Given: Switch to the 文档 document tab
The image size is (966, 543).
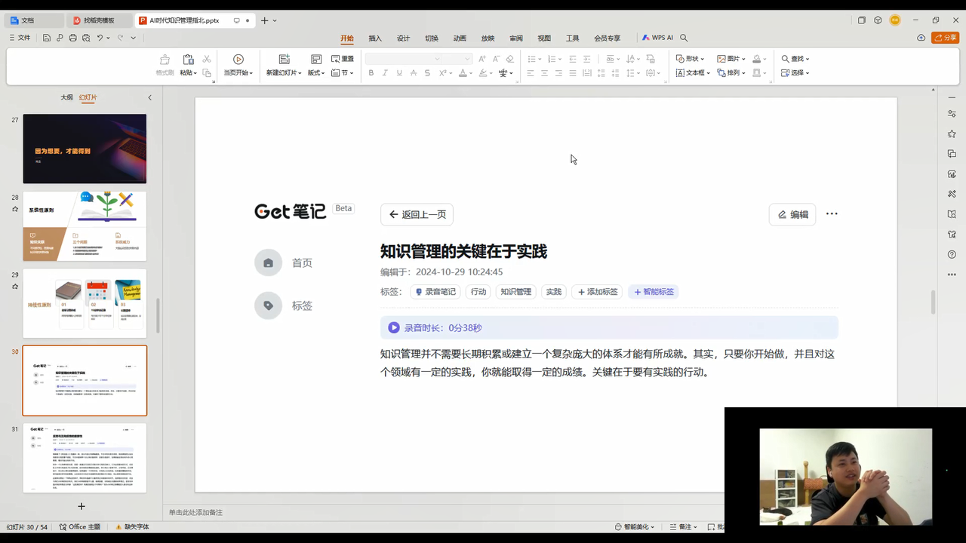Looking at the screenshot, I should coord(35,20).
